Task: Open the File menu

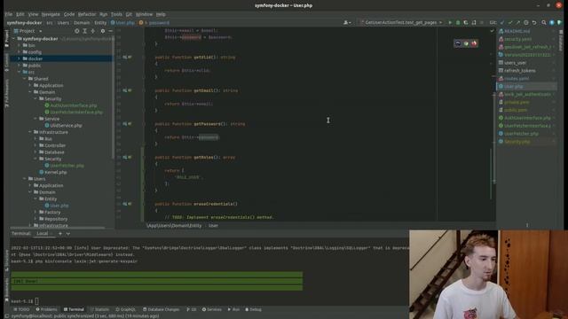Action: pyautogui.click(x=9, y=14)
